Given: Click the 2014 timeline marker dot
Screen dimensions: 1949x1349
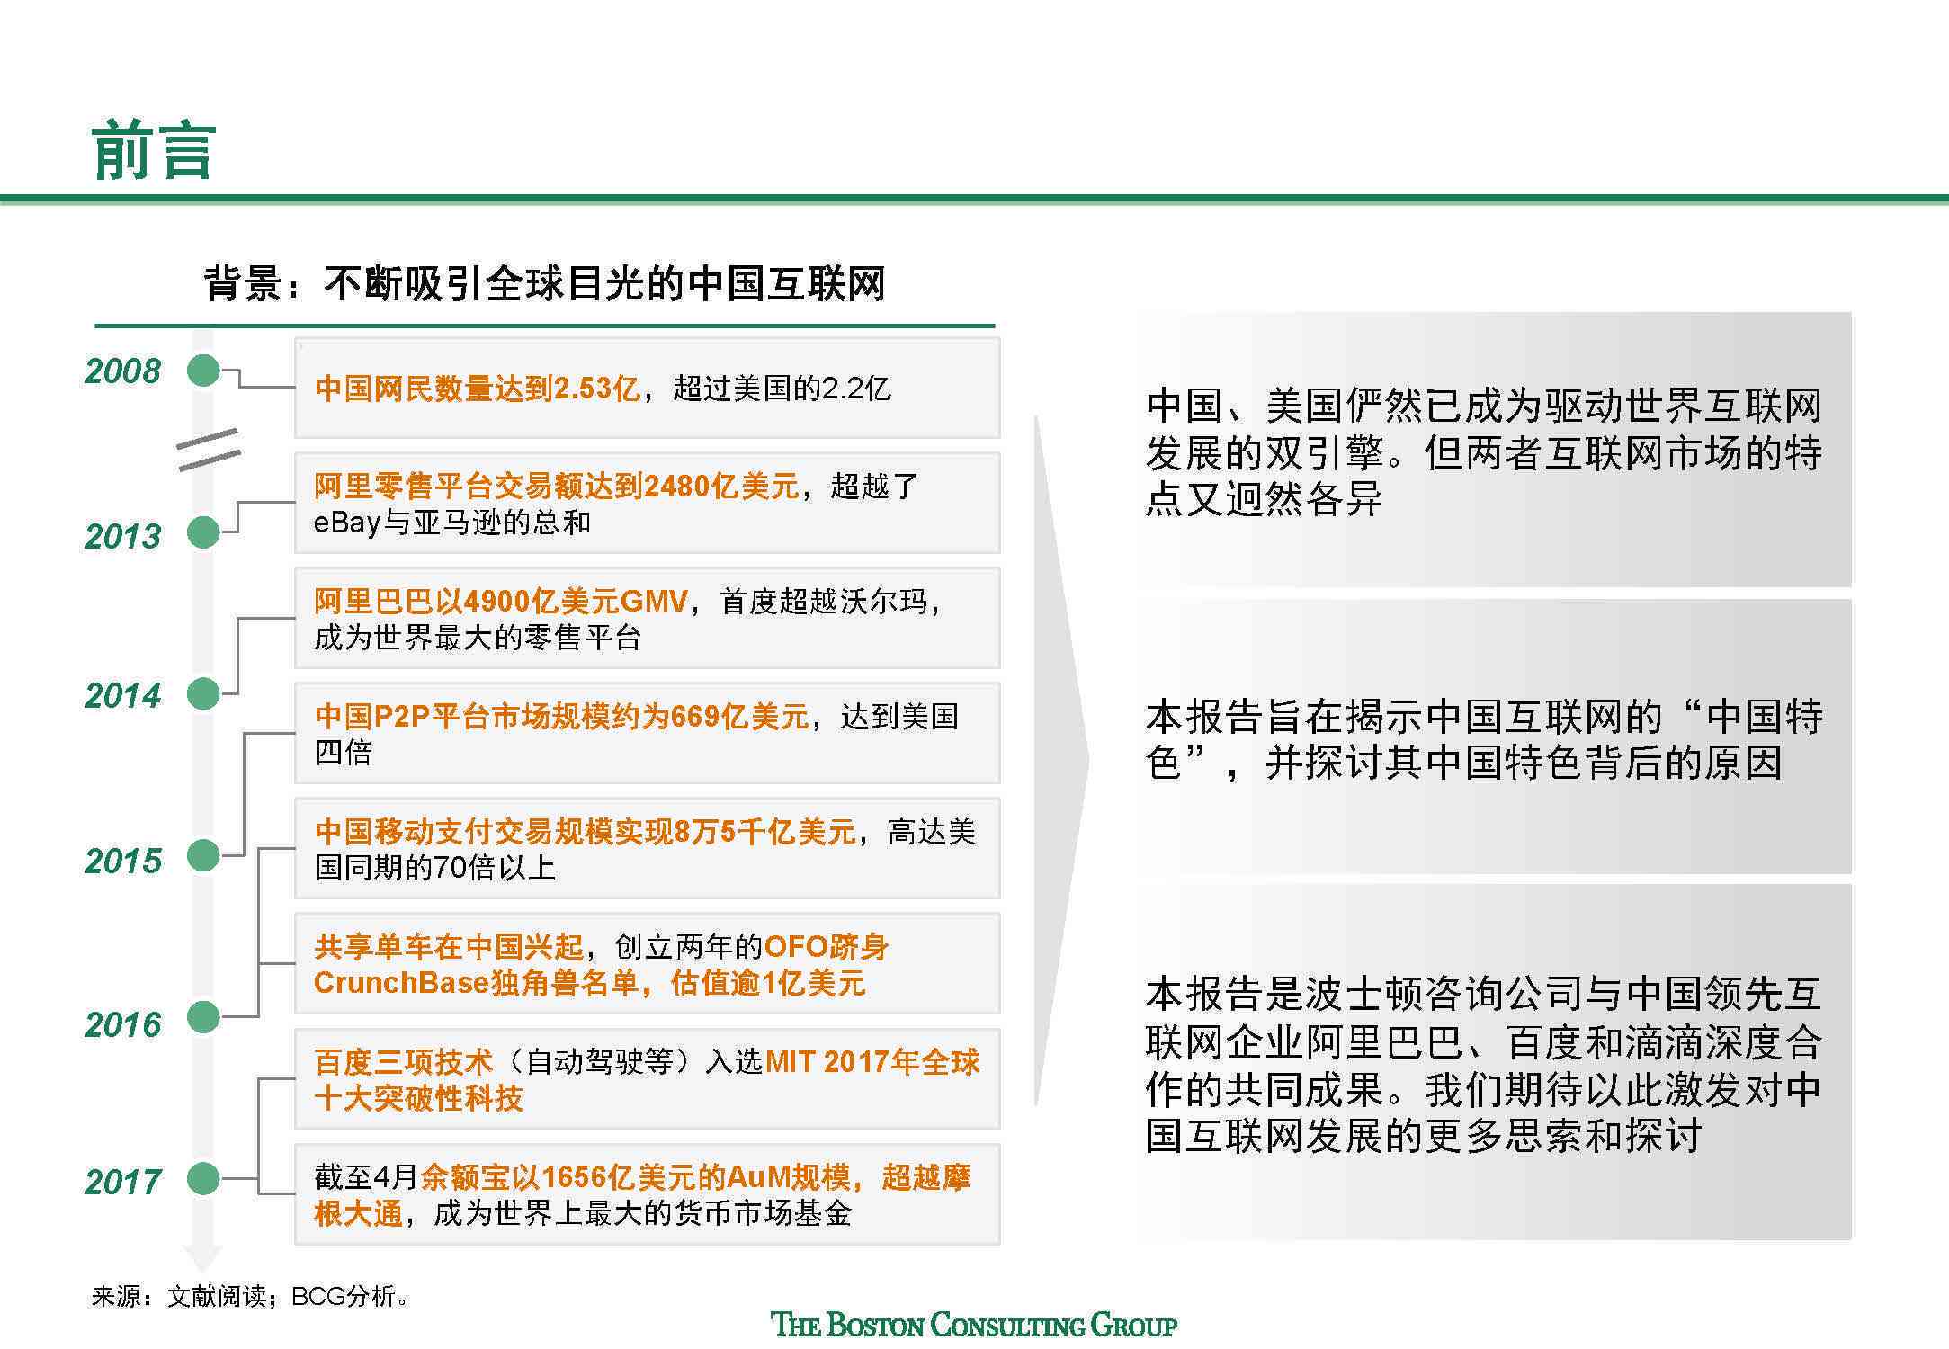Looking at the screenshot, I should [x=203, y=694].
